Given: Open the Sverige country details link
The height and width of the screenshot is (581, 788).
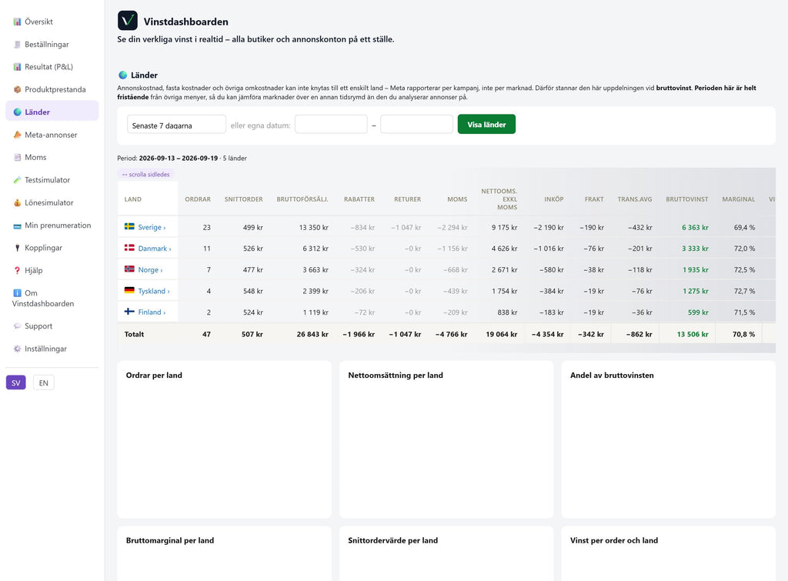Looking at the screenshot, I should coord(152,227).
